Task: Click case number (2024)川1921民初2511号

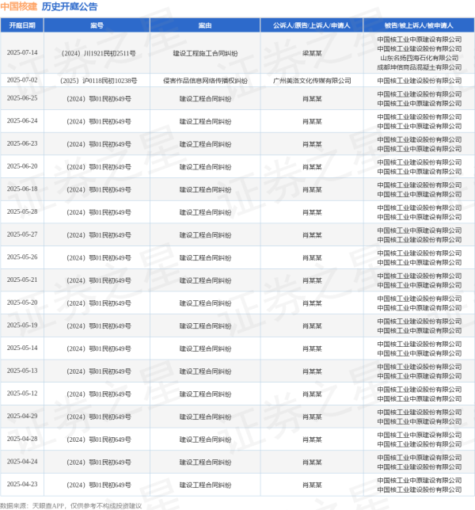Action: [x=98, y=53]
